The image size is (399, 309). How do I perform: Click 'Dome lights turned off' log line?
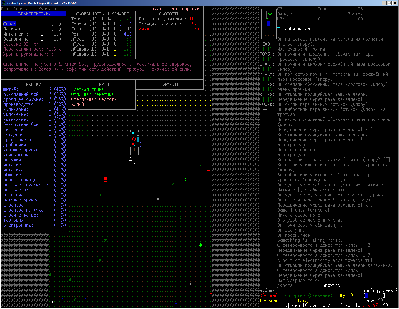click(305, 210)
